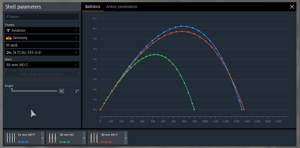Viewport: 300px width, 148px height.
Task: Remove the 15 mm HEF-T shell card
Action: point(43,138)
